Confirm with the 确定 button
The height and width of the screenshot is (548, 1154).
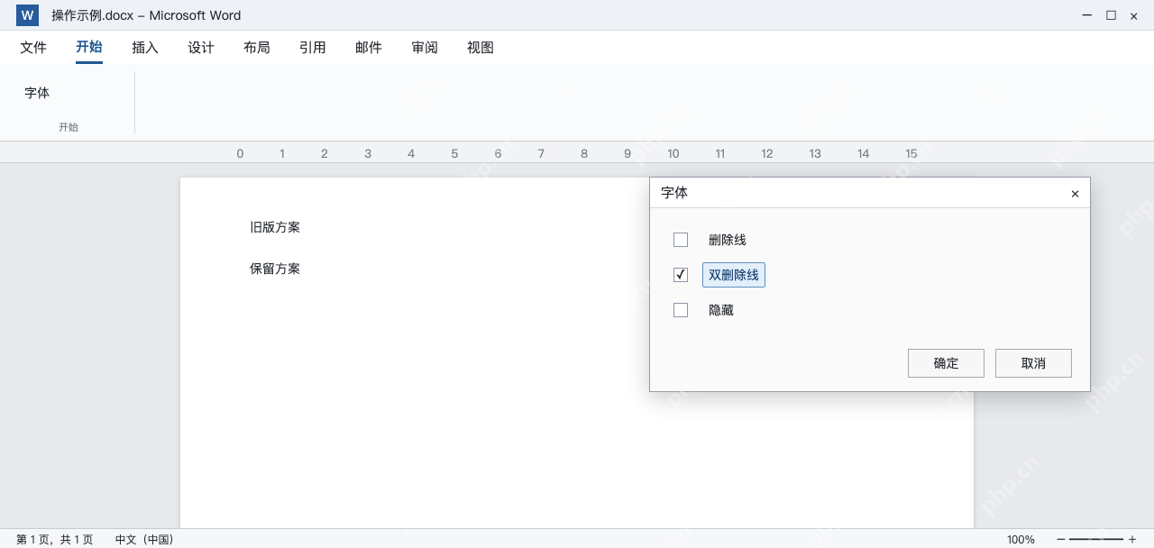pyautogui.click(x=946, y=363)
